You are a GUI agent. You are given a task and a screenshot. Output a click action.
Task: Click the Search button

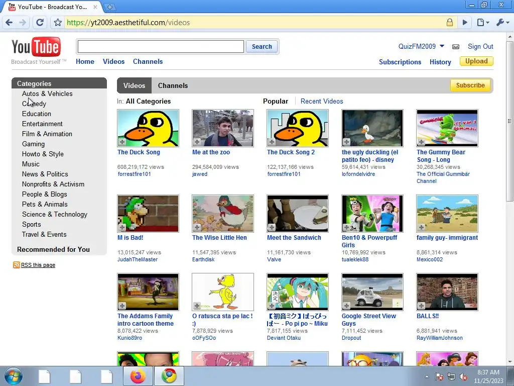pyautogui.click(x=262, y=47)
